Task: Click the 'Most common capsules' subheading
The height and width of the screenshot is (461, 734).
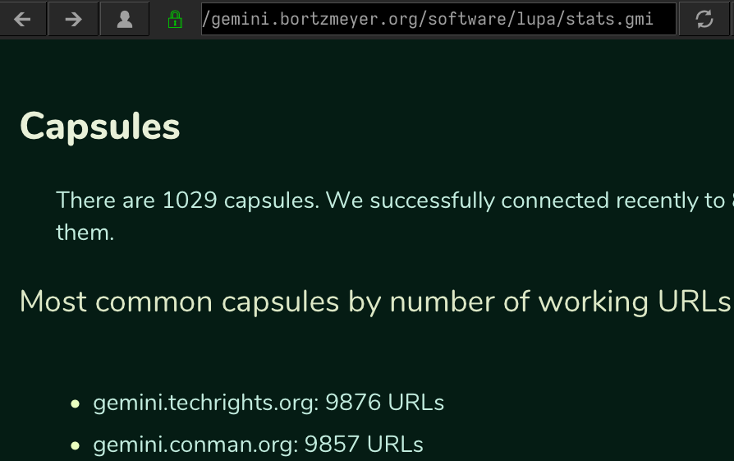Action: point(374,302)
